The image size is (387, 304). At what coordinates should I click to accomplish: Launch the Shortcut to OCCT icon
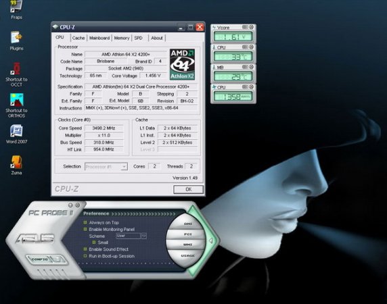click(x=16, y=74)
